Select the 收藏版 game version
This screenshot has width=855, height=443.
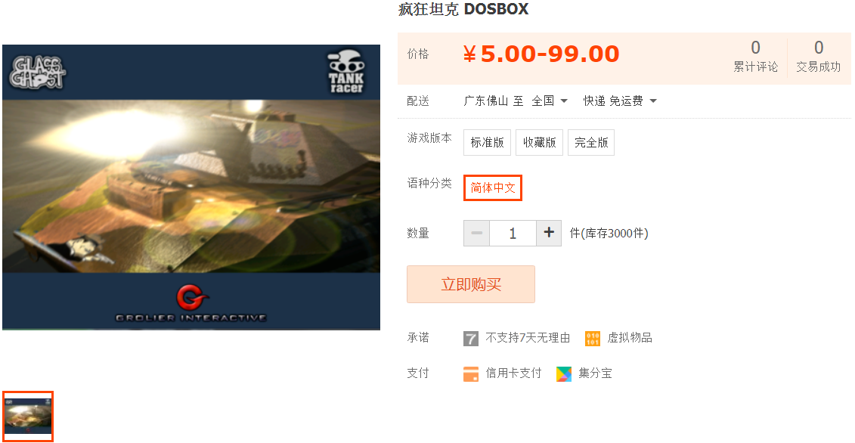click(x=539, y=142)
